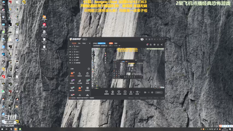This screenshot has width=233, height=131.
Task: Click the orange button beside the stream title
Action: 111,43
